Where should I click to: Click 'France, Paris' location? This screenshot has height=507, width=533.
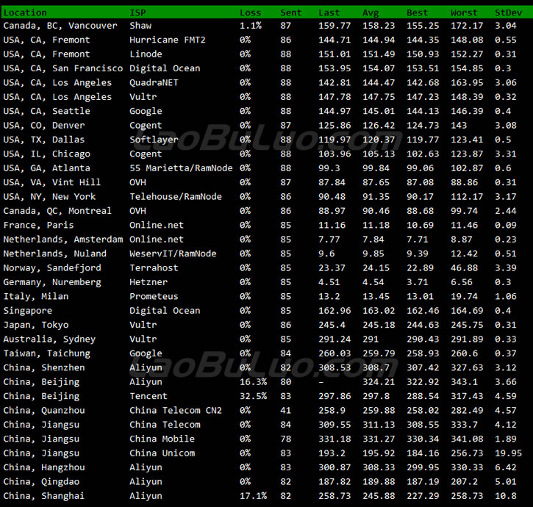click(38, 226)
